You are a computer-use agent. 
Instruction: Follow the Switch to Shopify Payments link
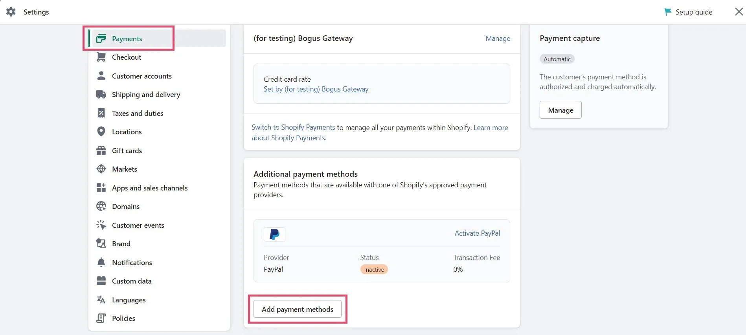293,127
